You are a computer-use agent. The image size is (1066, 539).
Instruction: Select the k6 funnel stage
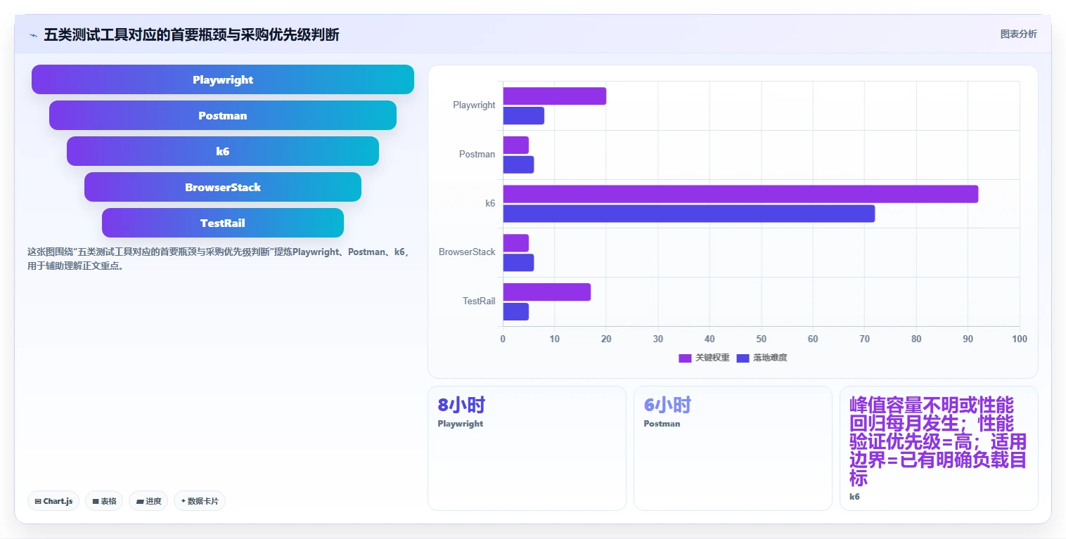pos(223,151)
